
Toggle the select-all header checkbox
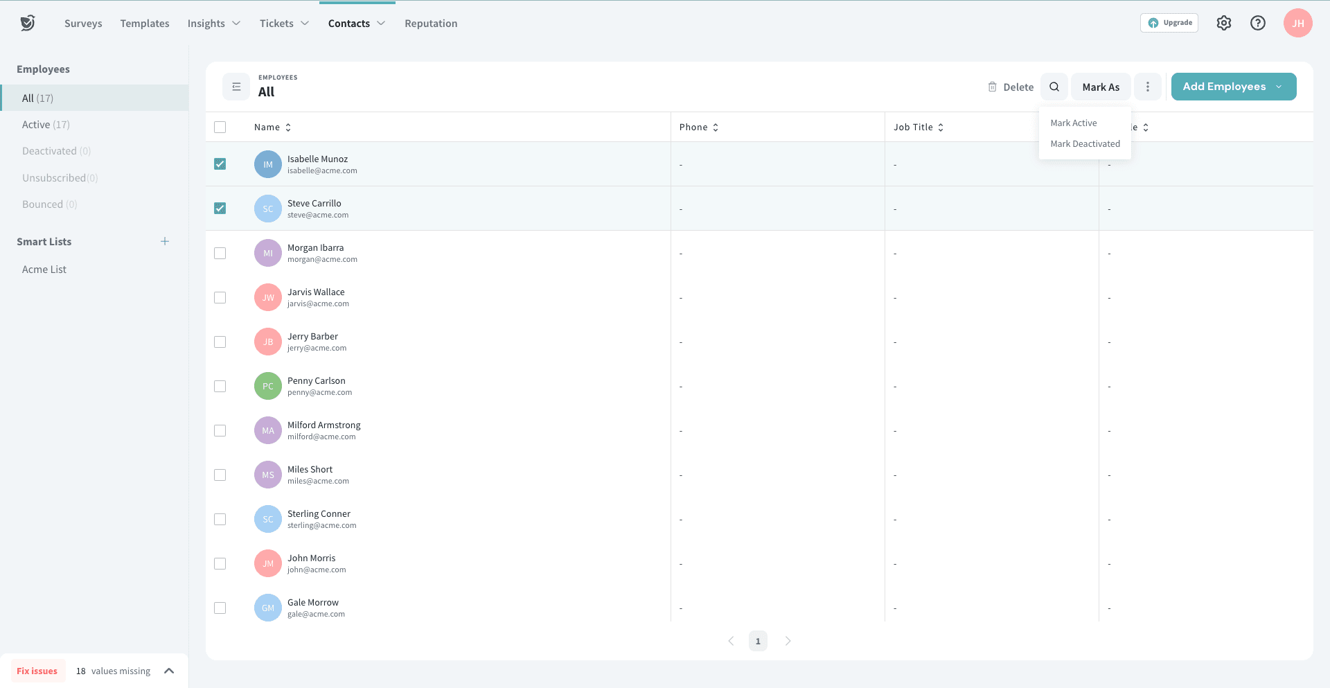point(220,127)
